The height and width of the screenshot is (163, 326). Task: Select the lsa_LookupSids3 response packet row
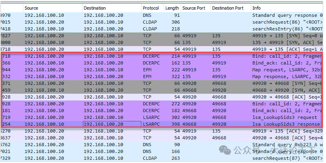(x=162, y=124)
